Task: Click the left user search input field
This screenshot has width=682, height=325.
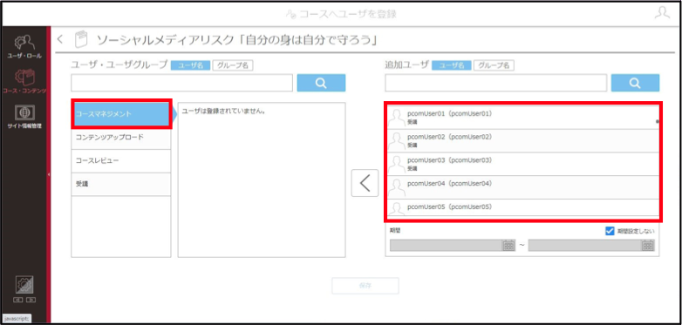Action: [x=181, y=83]
